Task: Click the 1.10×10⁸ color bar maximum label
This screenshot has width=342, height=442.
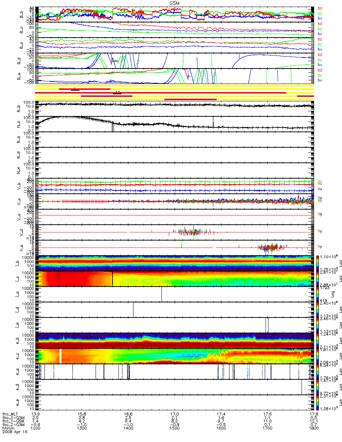Action: [328, 256]
